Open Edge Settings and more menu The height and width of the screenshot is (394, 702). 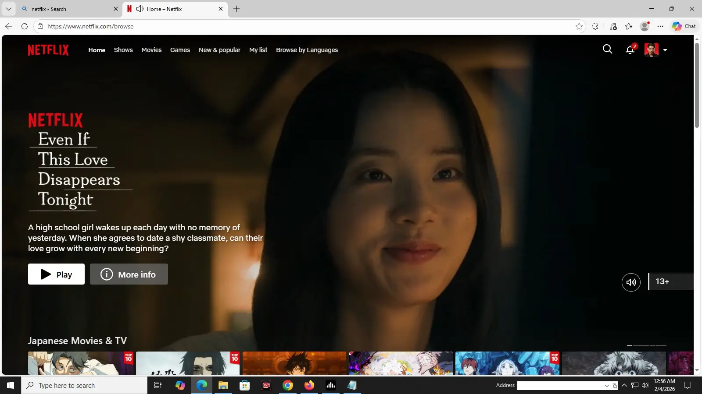tap(660, 26)
